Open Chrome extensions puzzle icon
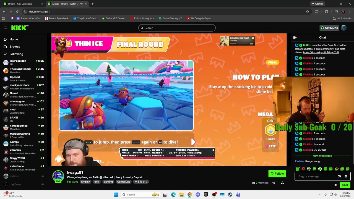Screen dimensions: 354x199 (317, 12)
